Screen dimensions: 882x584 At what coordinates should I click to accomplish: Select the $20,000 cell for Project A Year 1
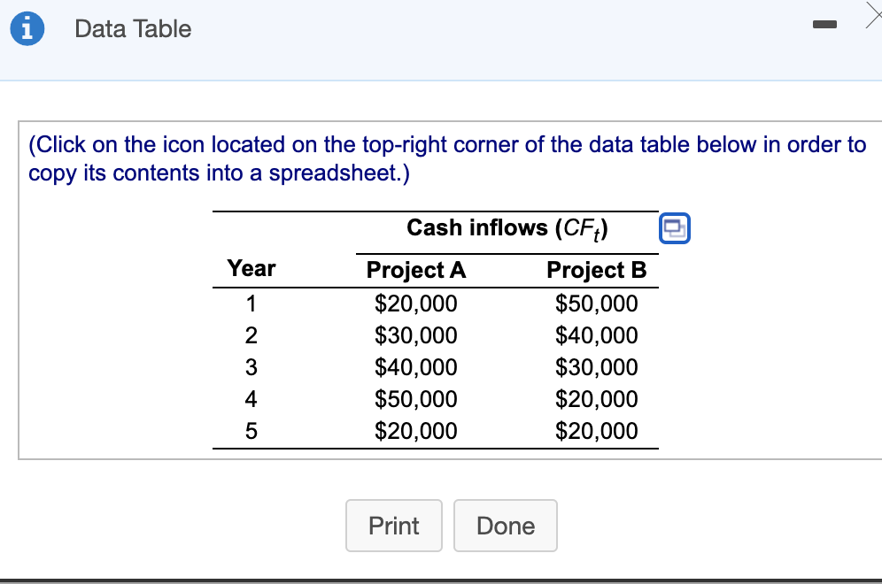pyautogui.click(x=414, y=304)
